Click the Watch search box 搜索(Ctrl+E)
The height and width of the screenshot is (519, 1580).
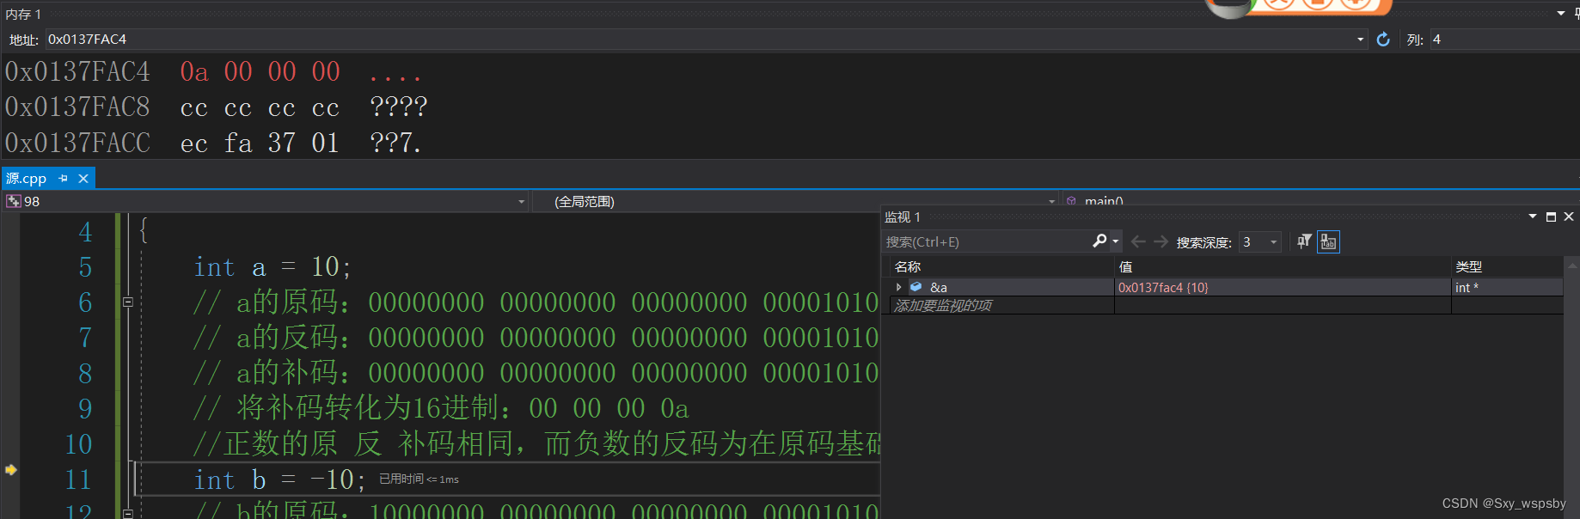987,241
